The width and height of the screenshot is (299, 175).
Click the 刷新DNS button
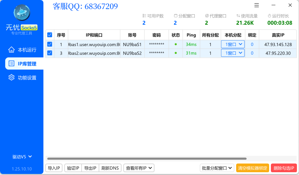[110, 168]
